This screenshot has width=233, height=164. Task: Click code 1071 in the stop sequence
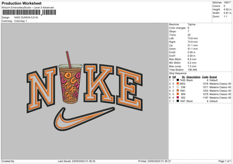pyautogui.click(x=205, y=87)
